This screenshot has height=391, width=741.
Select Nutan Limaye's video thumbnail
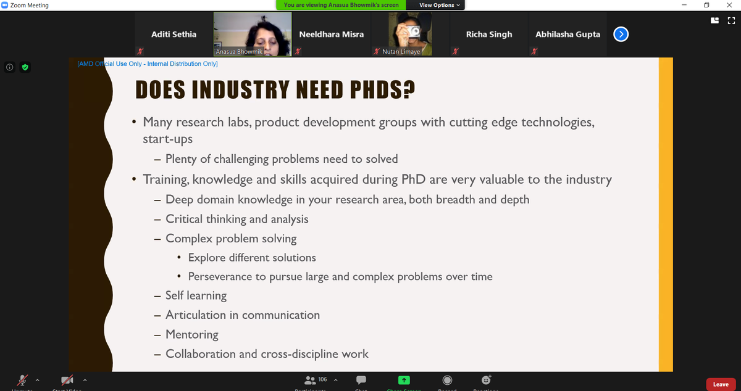pyautogui.click(x=410, y=35)
